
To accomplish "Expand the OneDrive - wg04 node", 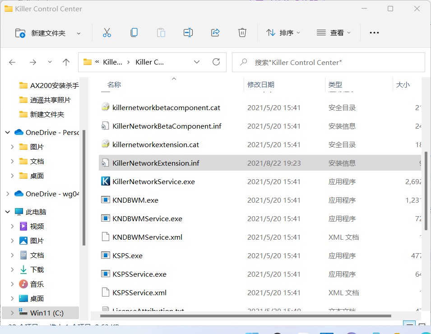I will click(x=8, y=194).
